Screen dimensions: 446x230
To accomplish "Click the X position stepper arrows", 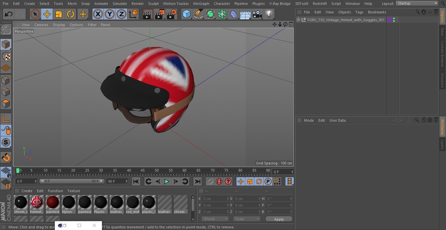I will tap(228, 199).
